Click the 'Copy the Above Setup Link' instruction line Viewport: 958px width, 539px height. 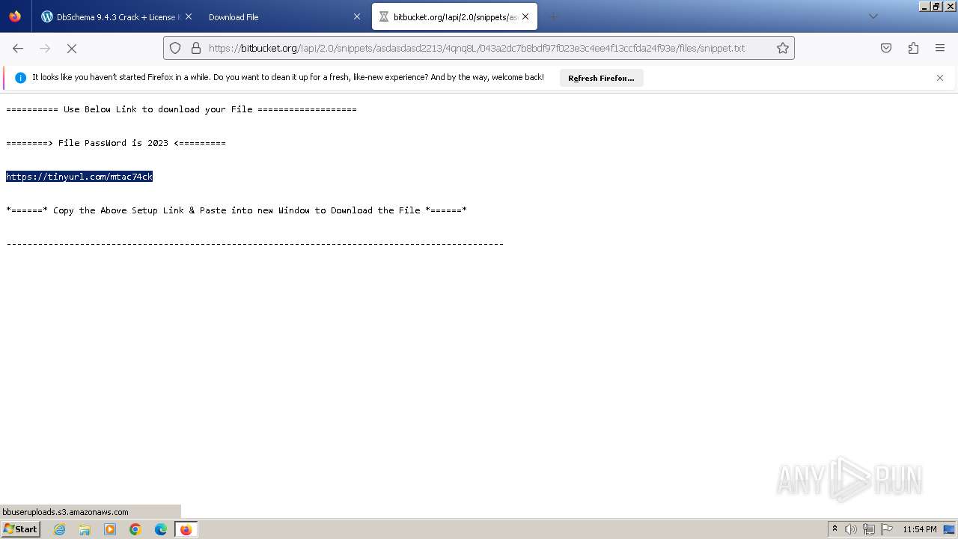237,210
